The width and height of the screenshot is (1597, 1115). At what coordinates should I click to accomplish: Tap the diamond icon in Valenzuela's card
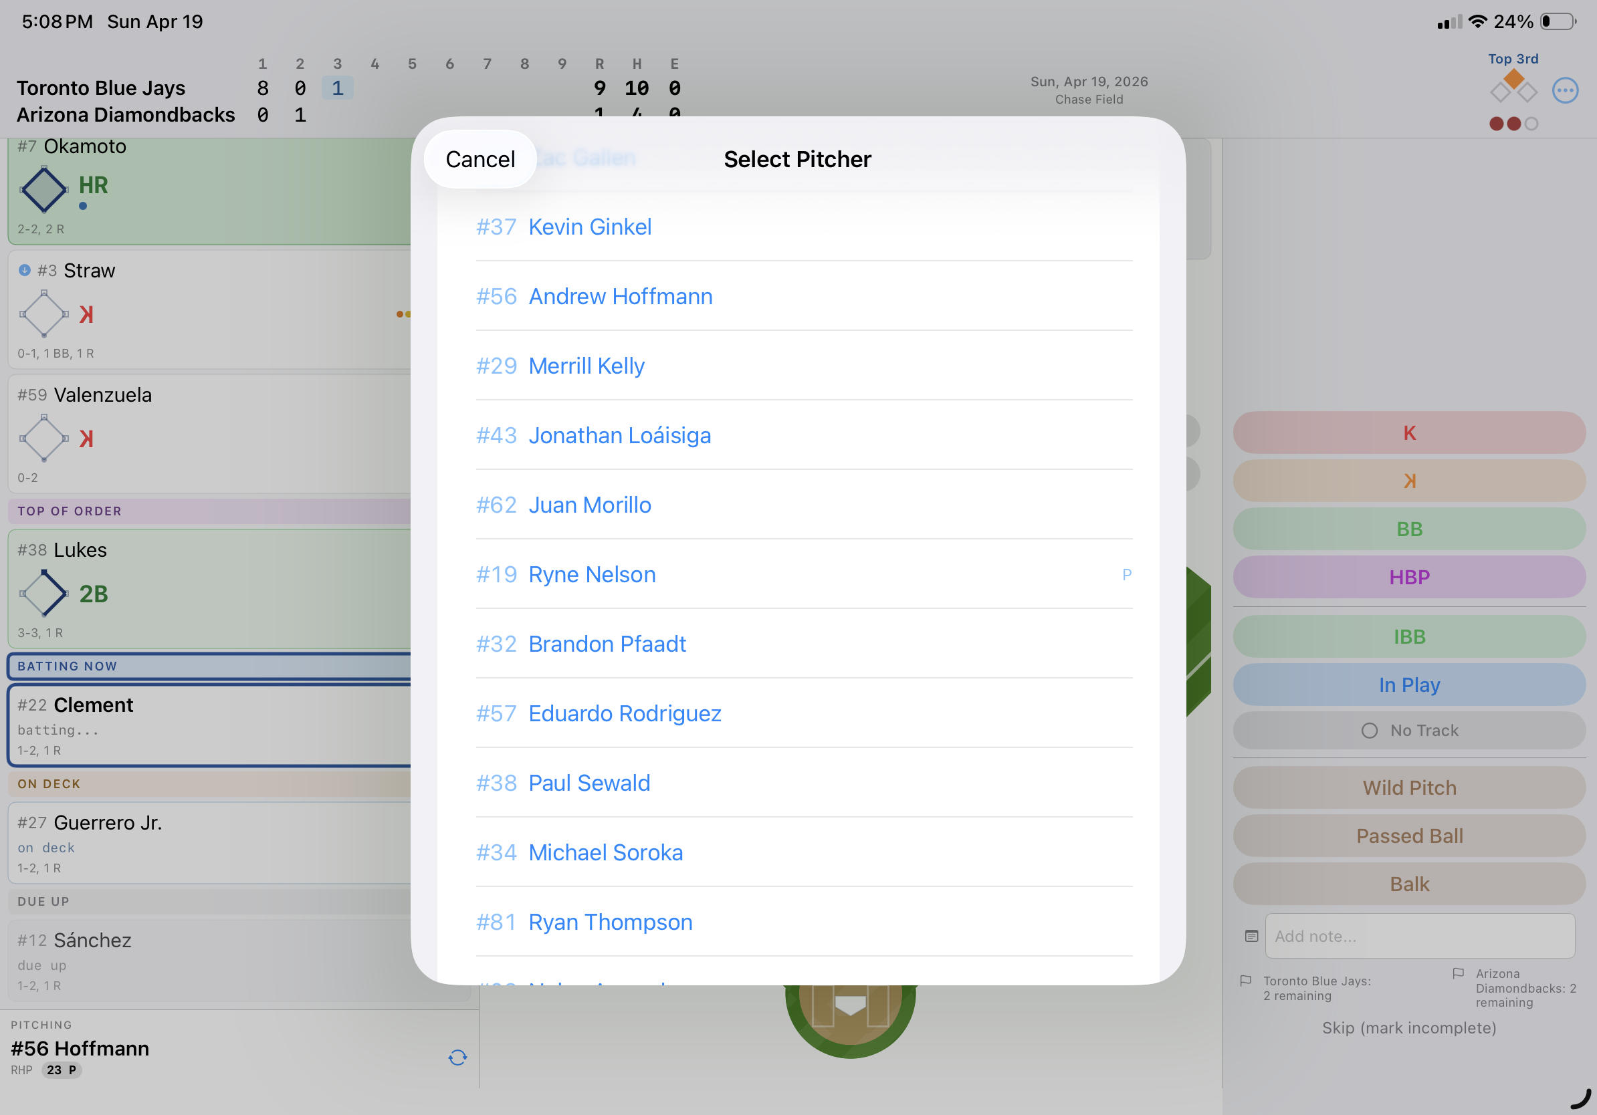pyautogui.click(x=44, y=438)
